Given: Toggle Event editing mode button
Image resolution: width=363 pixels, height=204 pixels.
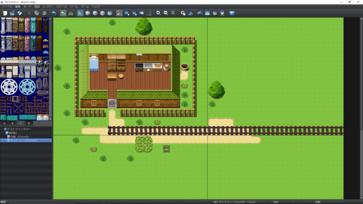Looking at the screenshot, I should coord(70,13).
